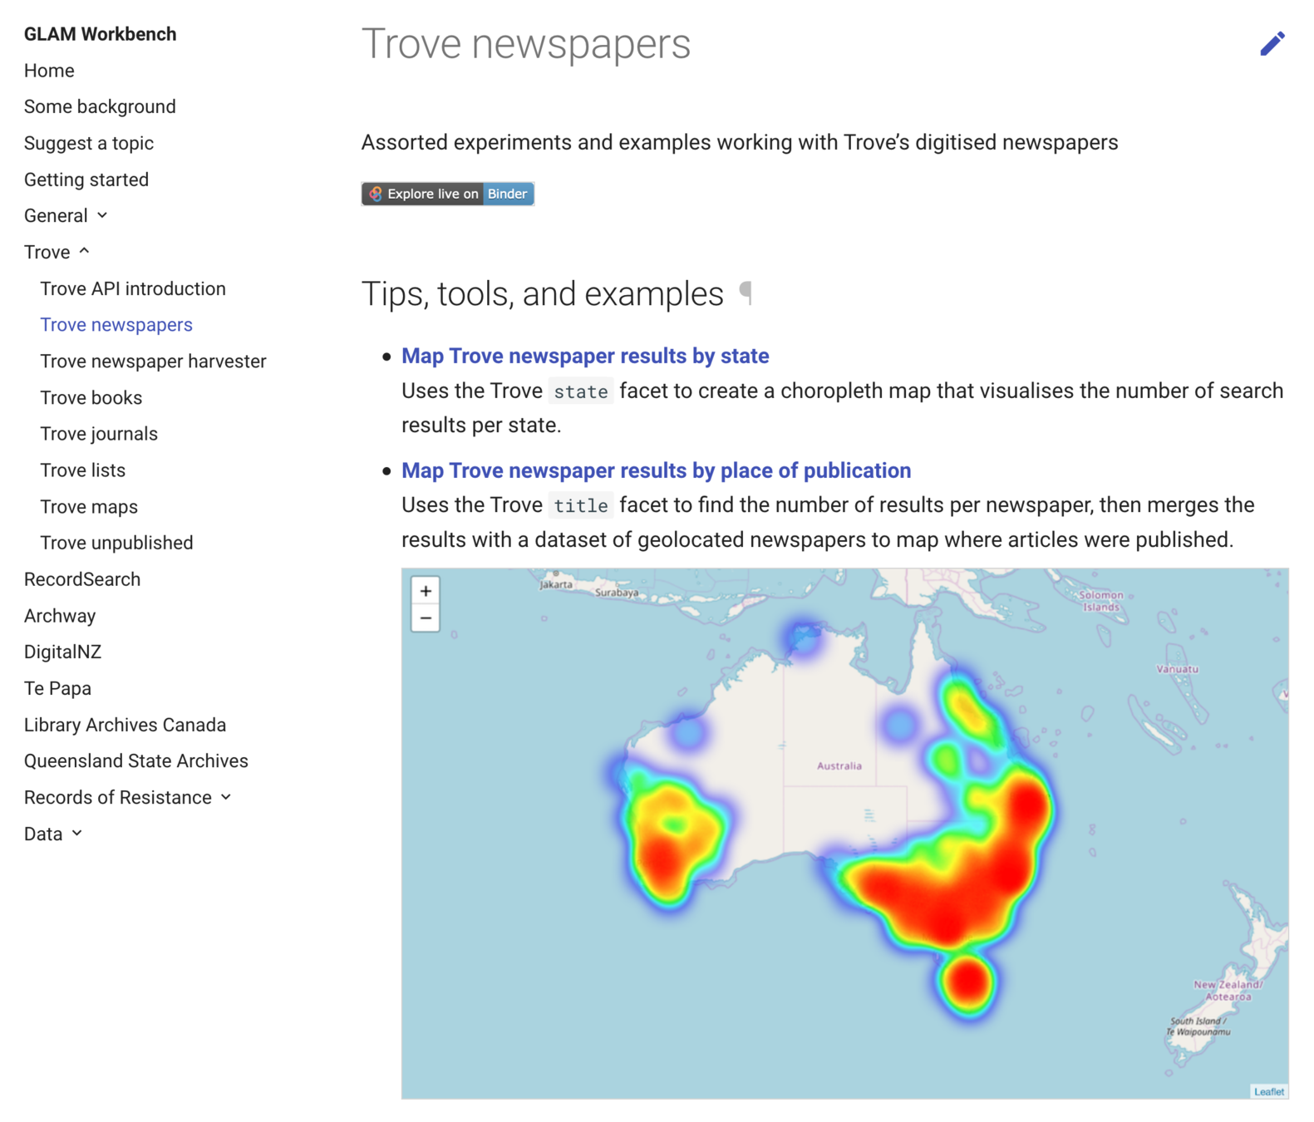This screenshot has width=1314, height=1122.
Task: Open Getting started page
Action: coord(86,180)
